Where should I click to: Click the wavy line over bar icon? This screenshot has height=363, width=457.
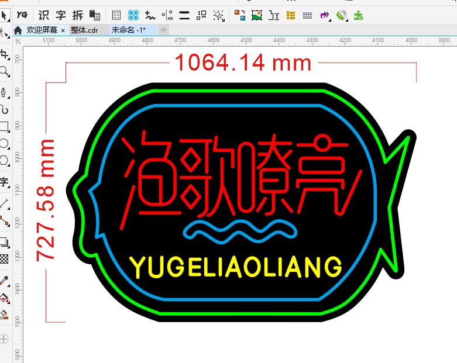click(184, 15)
